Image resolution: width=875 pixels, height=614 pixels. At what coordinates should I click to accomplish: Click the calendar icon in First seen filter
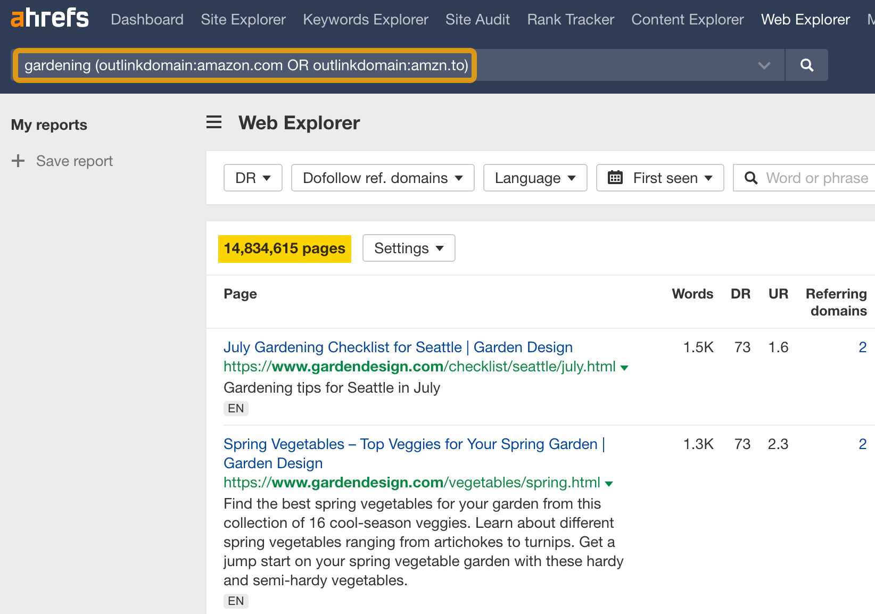pyautogui.click(x=616, y=178)
